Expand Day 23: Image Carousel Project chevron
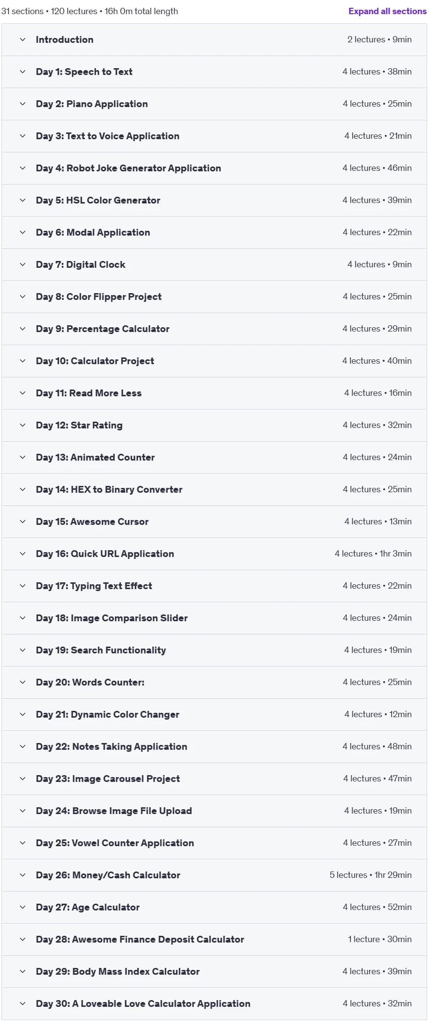 click(22, 779)
